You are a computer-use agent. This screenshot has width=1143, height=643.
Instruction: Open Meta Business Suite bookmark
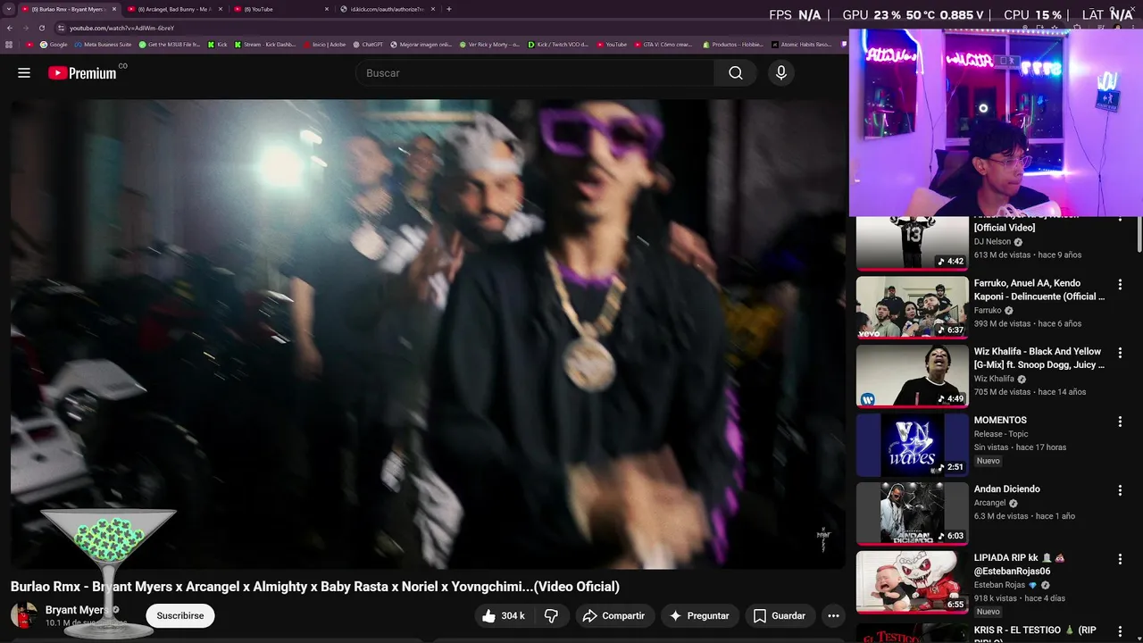103,44
